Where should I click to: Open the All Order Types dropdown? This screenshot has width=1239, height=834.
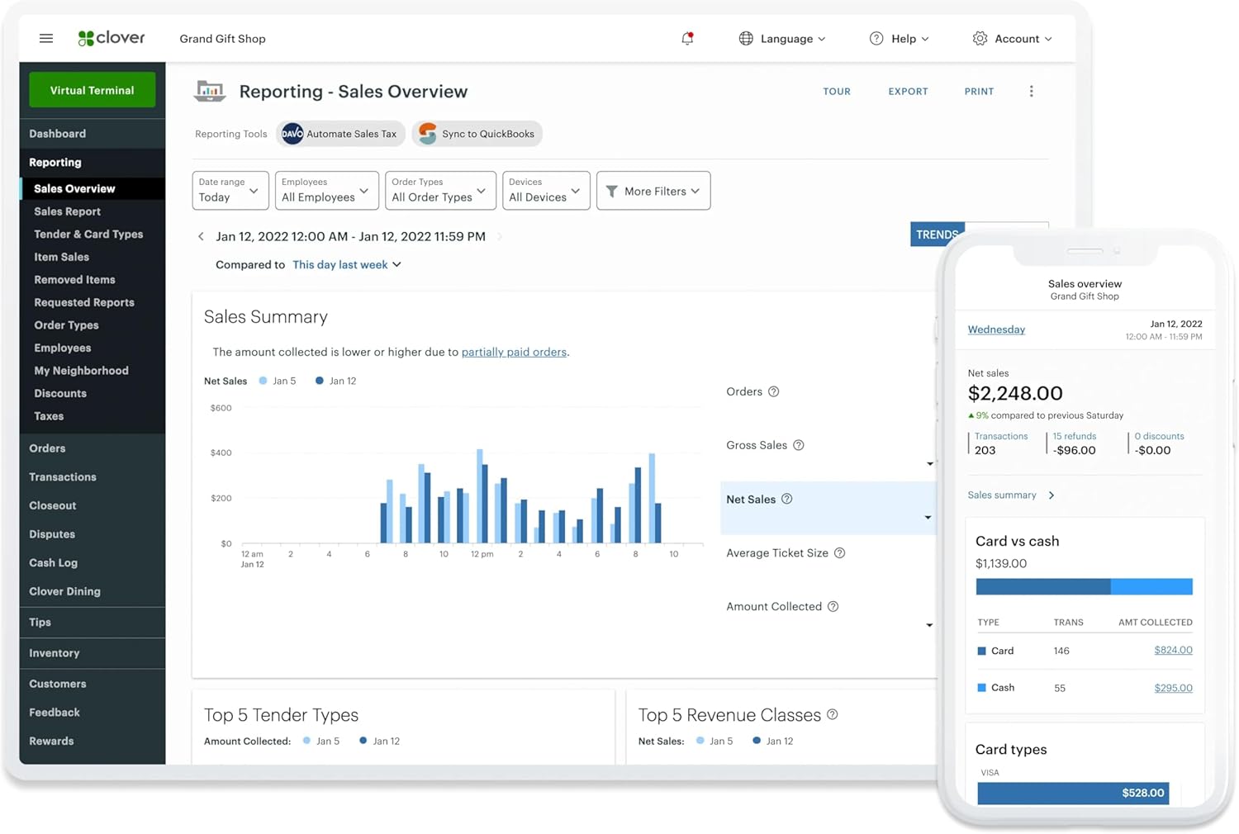[x=439, y=191]
